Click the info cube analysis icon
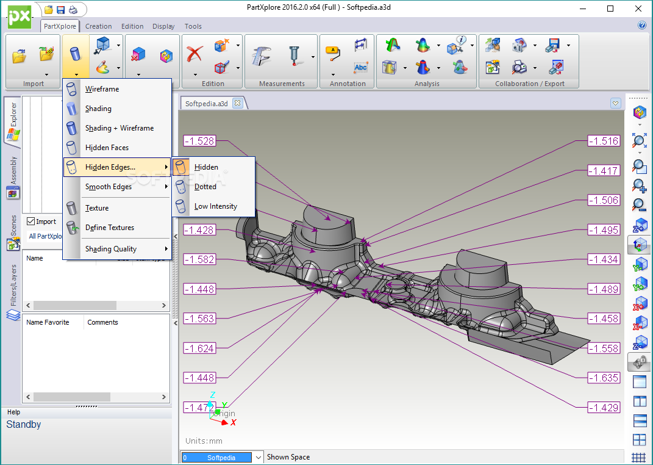This screenshot has height=465, width=653. click(455, 45)
